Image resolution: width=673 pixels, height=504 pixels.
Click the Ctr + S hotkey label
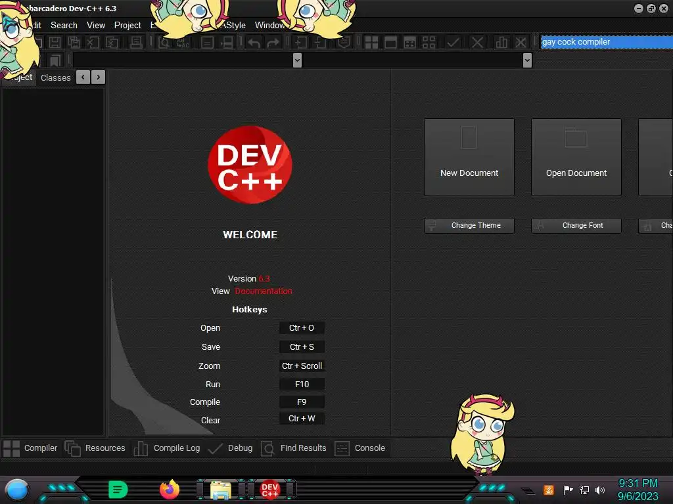(x=302, y=346)
